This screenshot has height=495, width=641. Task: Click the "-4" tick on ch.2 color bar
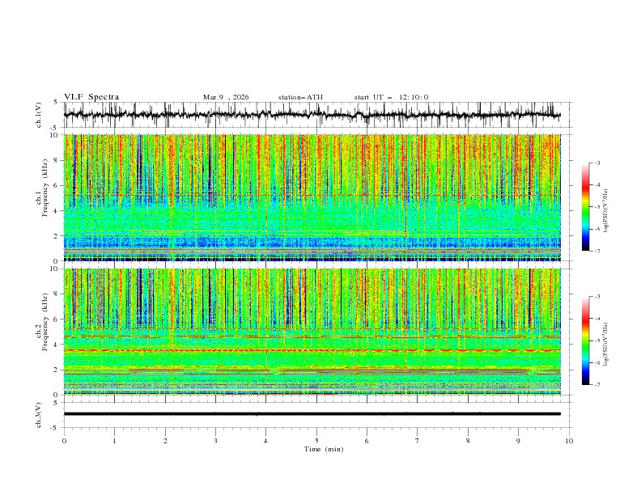[x=597, y=319]
